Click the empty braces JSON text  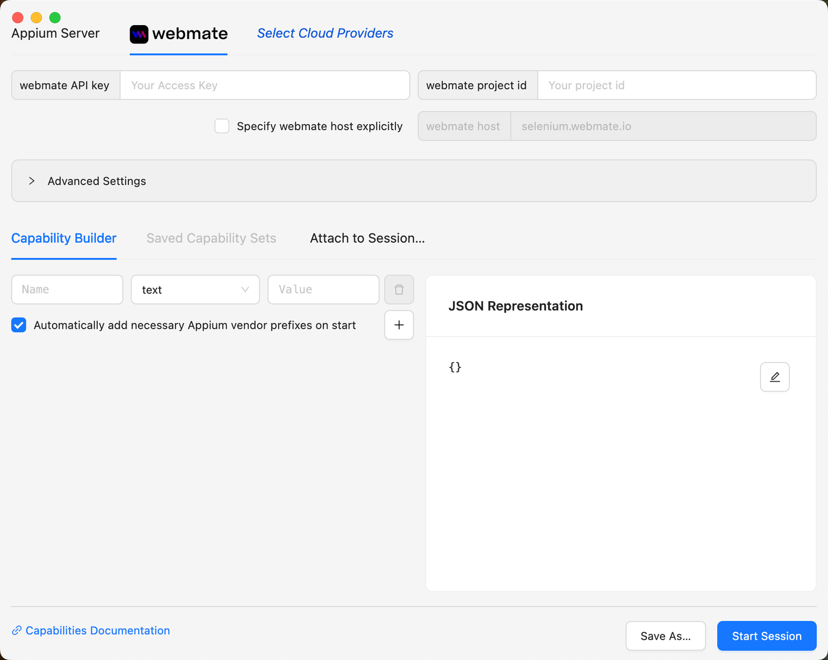point(455,367)
